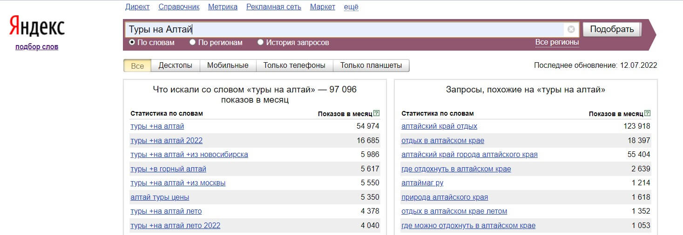This screenshot has height=235, width=683.
Task: Open the 'Рекламная сеть' top link
Action: coord(274,7)
